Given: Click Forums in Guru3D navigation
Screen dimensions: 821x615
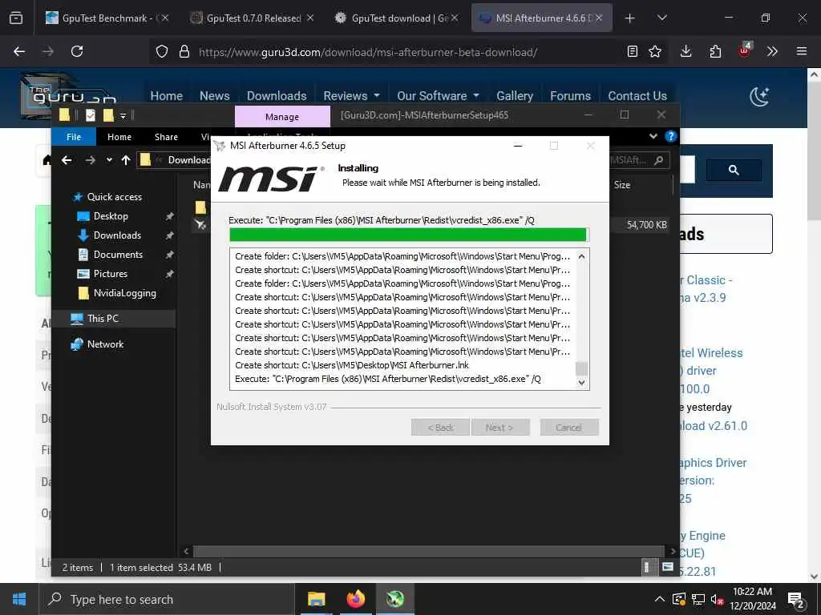Looking at the screenshot, I should (570, 96).
